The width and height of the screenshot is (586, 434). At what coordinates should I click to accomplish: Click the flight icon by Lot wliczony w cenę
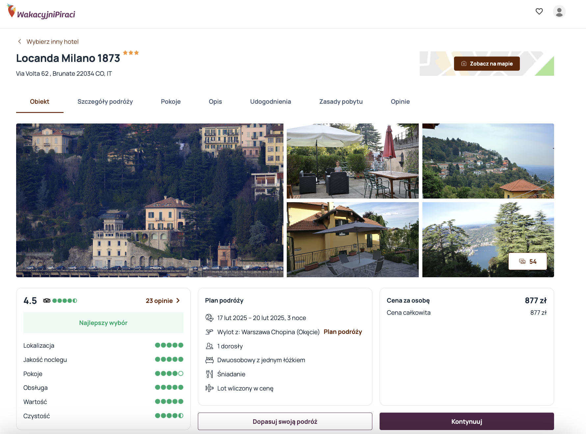[209, 388]
